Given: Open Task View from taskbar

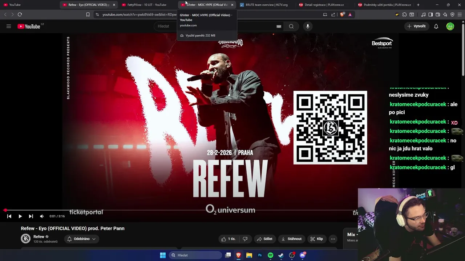Looking at the screenshot, I should click(228, 255).
